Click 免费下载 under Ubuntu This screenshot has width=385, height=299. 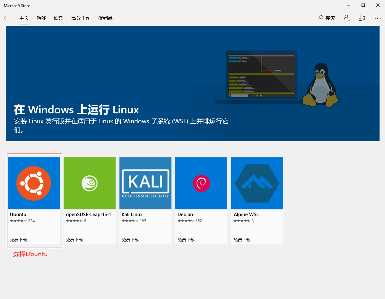tap(19, 239)
